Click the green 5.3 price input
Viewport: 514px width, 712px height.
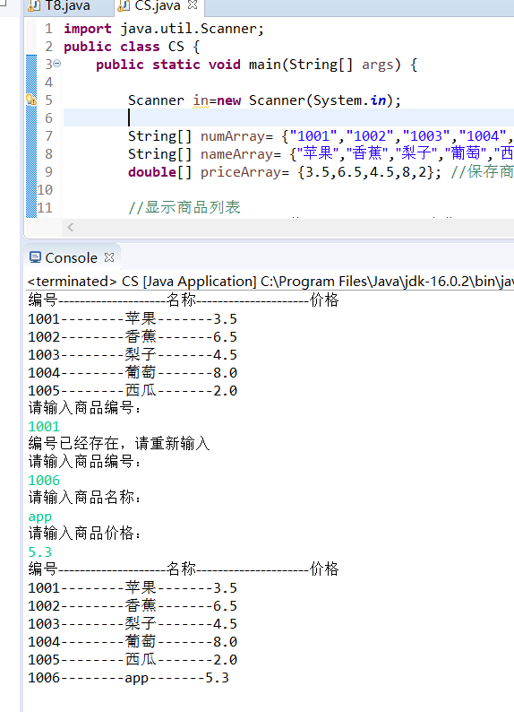pos(40,551)
